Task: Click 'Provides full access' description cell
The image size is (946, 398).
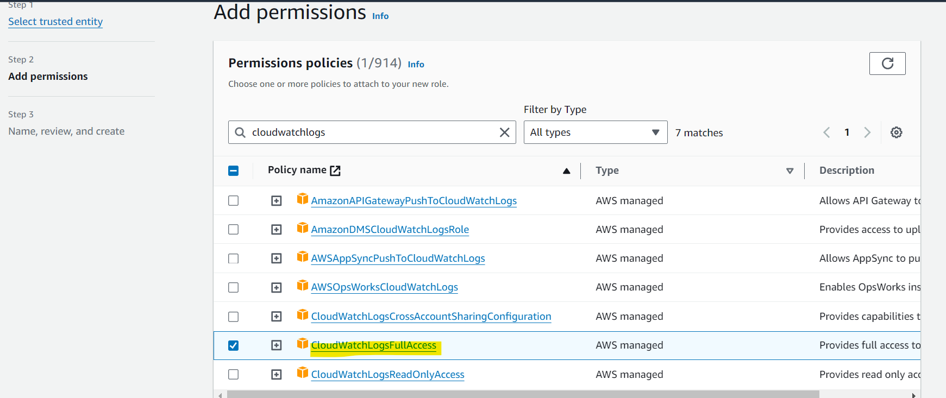Action: [870, 345]
